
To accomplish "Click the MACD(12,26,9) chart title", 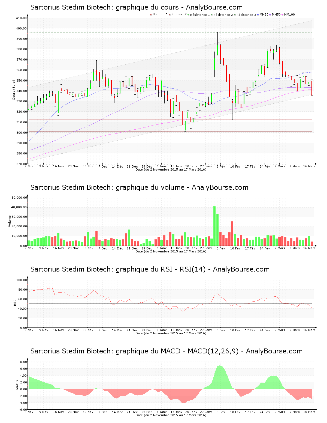I will [166, 351].
